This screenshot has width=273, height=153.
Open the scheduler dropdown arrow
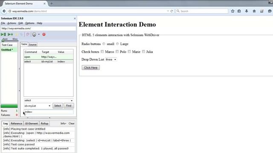coord(39,34)
